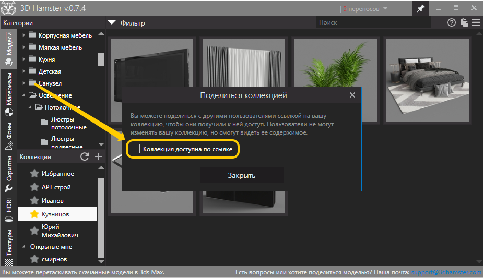Screen dimensions: 484x278
Task: Open the help question mark icon
Action: tap(451, 22)
